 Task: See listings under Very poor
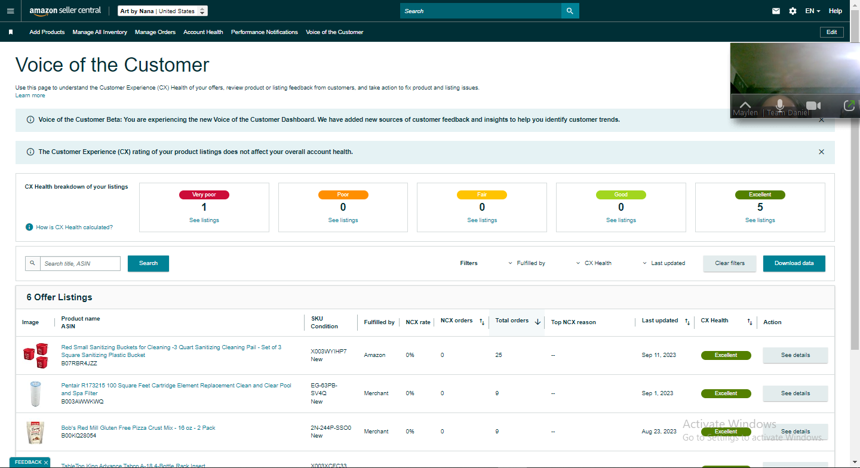pyautogui.click(x=204, y=220)
